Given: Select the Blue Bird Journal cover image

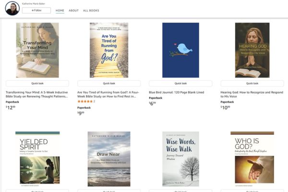Looking at the screenshot, I should click(x=180, y=50).
